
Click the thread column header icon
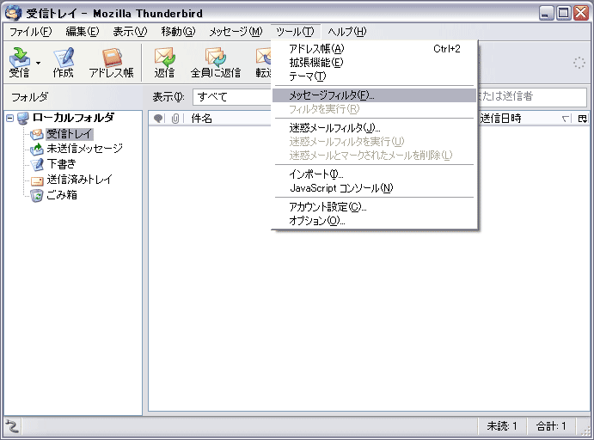point(158,119)
